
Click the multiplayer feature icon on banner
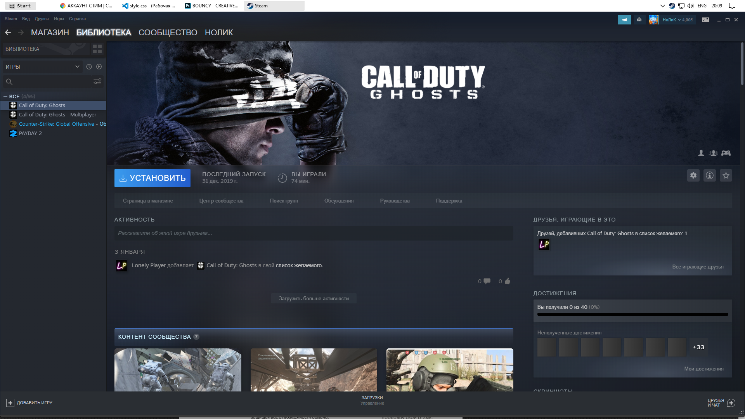coord(713,153)
